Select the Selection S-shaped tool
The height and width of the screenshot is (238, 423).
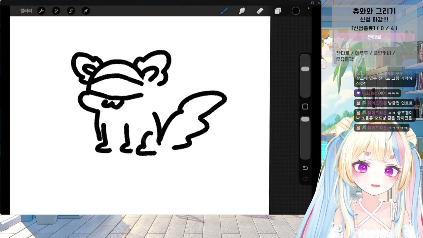point(71,11)
